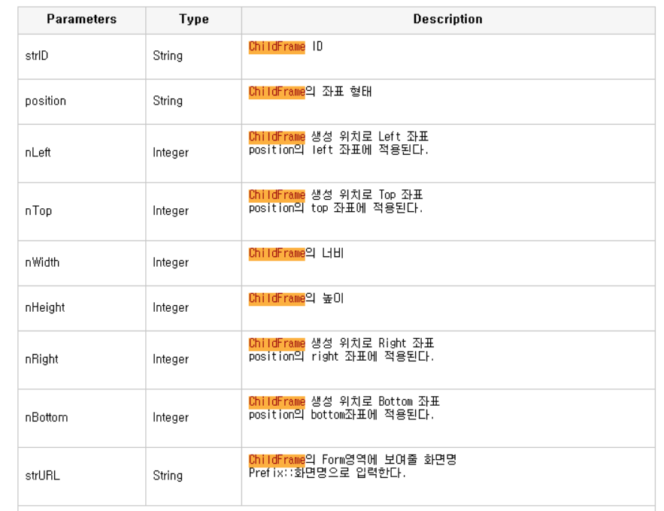
Task: Click highlighted ChildFrame in nWidth description
Action: point(277,253)
